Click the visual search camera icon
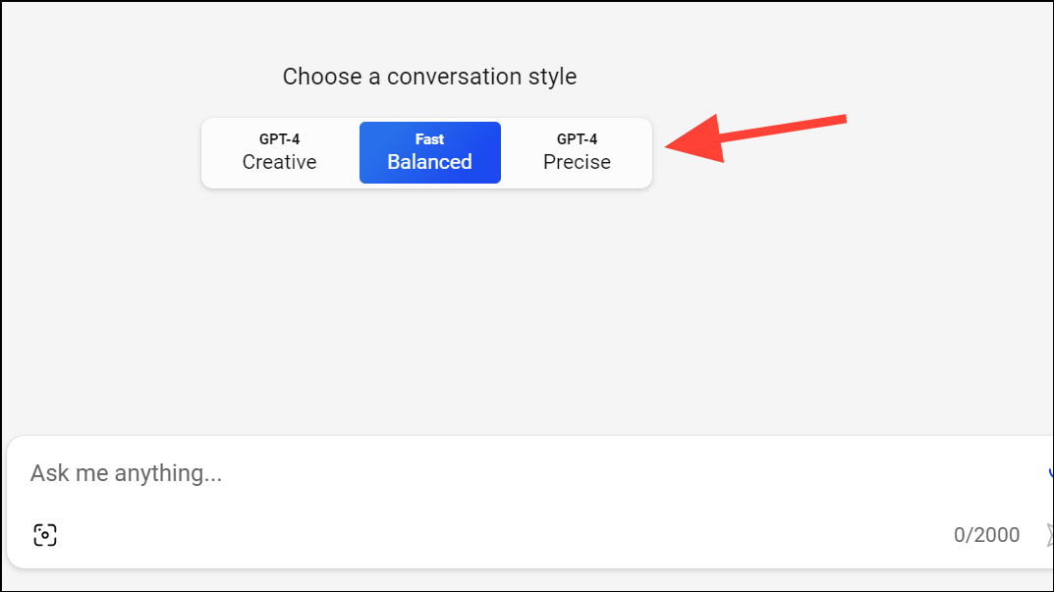This screenshot has height=592, width=1054. point(45,535)
